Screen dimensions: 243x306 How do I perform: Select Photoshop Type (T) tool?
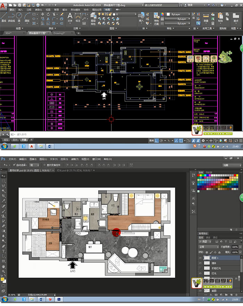point(3,251)
